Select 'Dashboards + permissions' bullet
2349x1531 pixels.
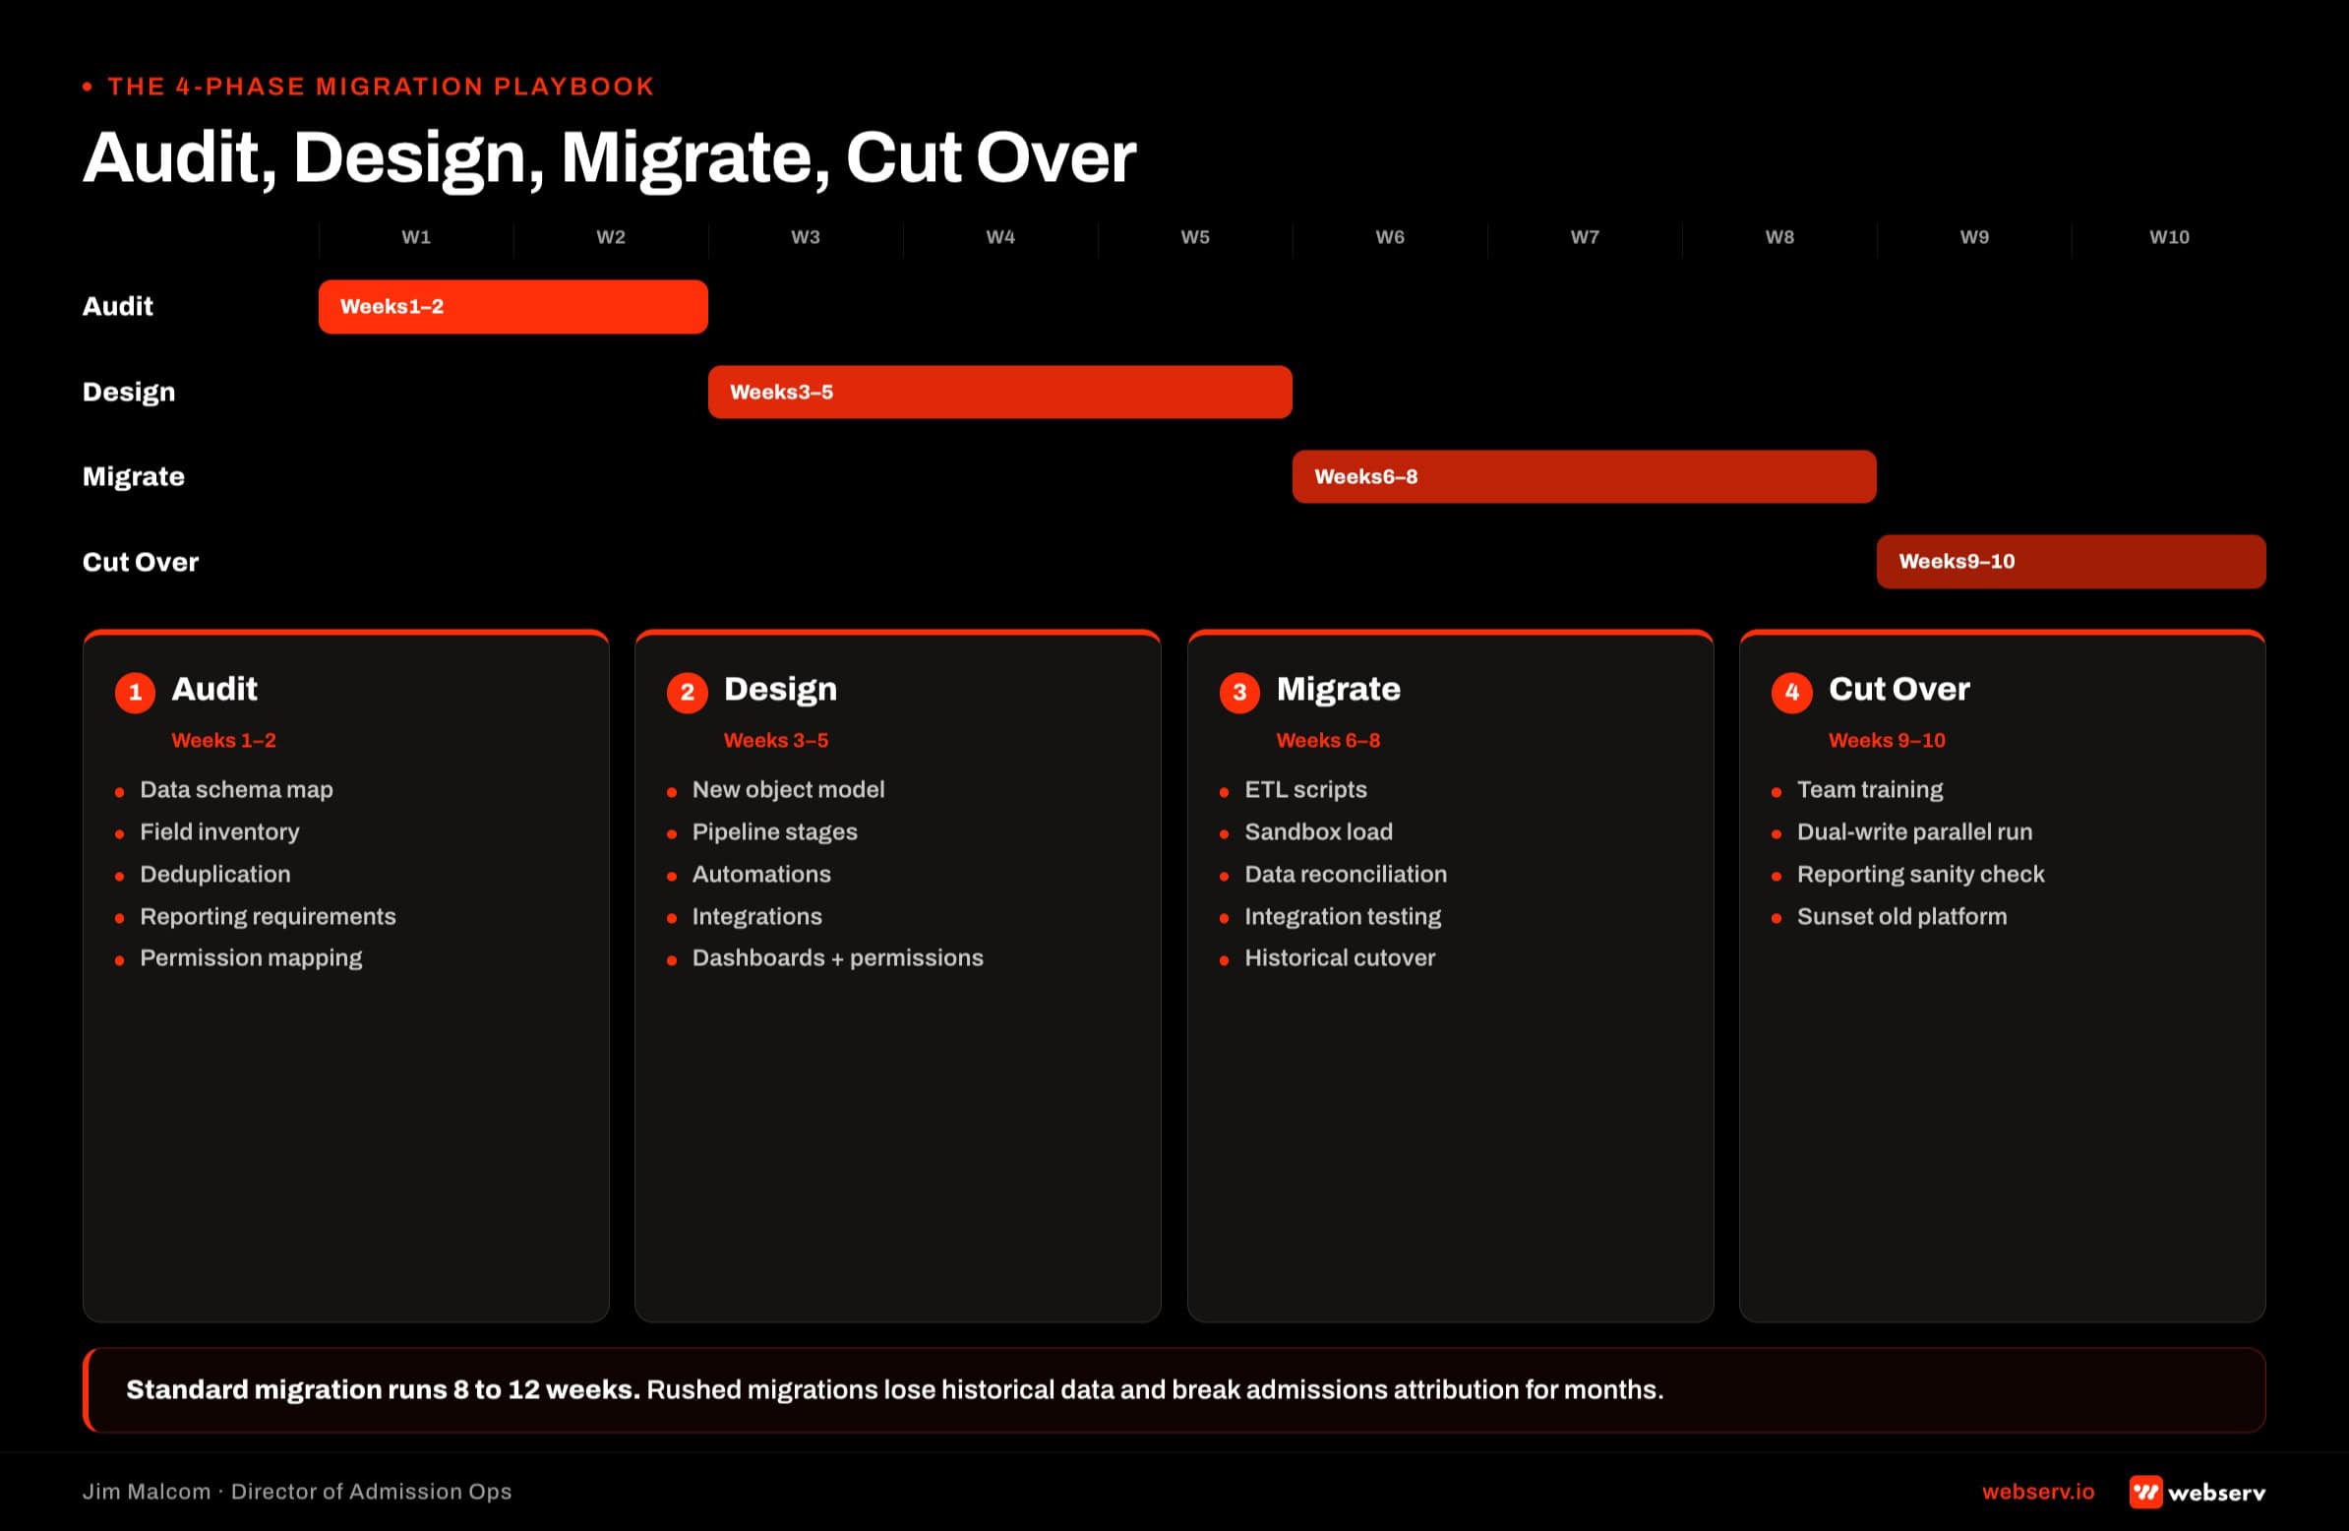tap(838, 958)
